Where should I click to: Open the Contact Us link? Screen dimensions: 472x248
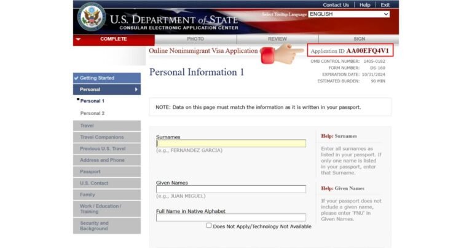point(336,5)
